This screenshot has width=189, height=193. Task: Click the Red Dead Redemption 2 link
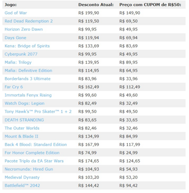tap(29, 21)
